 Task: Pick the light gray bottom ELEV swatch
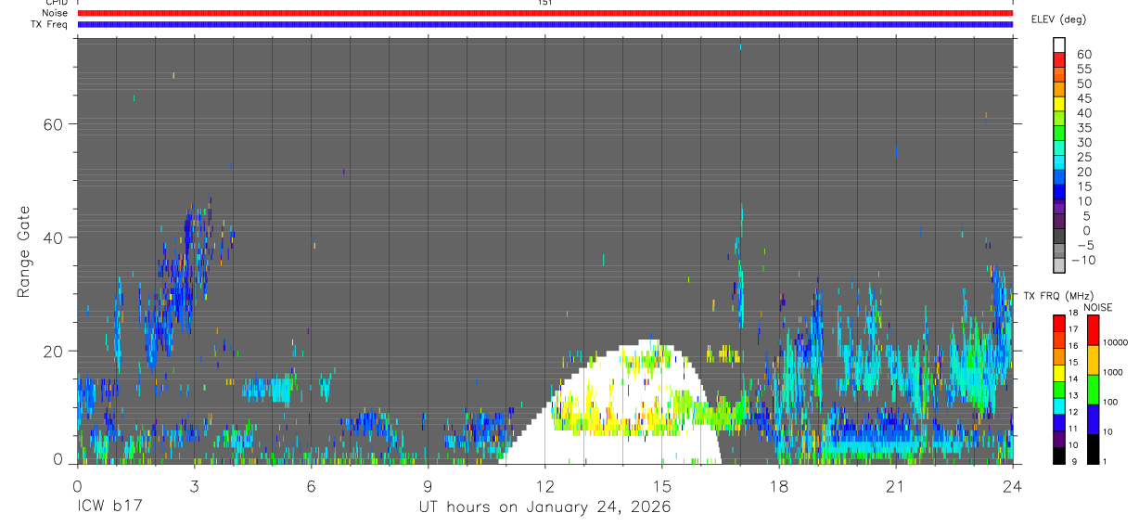(x=1059, y=265)
